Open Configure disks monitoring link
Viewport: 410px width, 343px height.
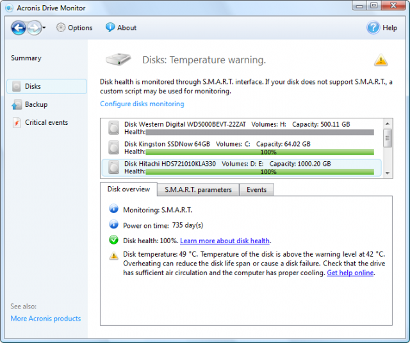(142, 104)
